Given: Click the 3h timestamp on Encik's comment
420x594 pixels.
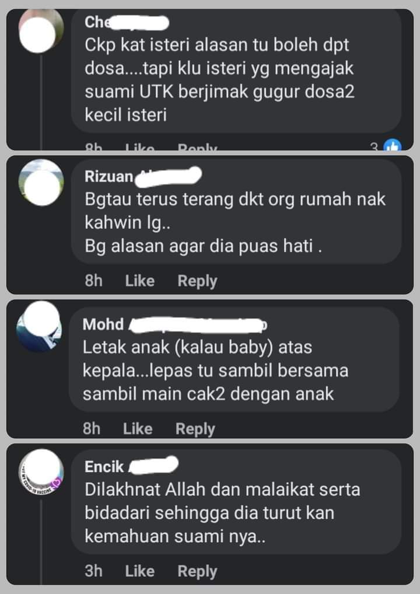Looking at the screenshot, I should (x=93, y=571).
